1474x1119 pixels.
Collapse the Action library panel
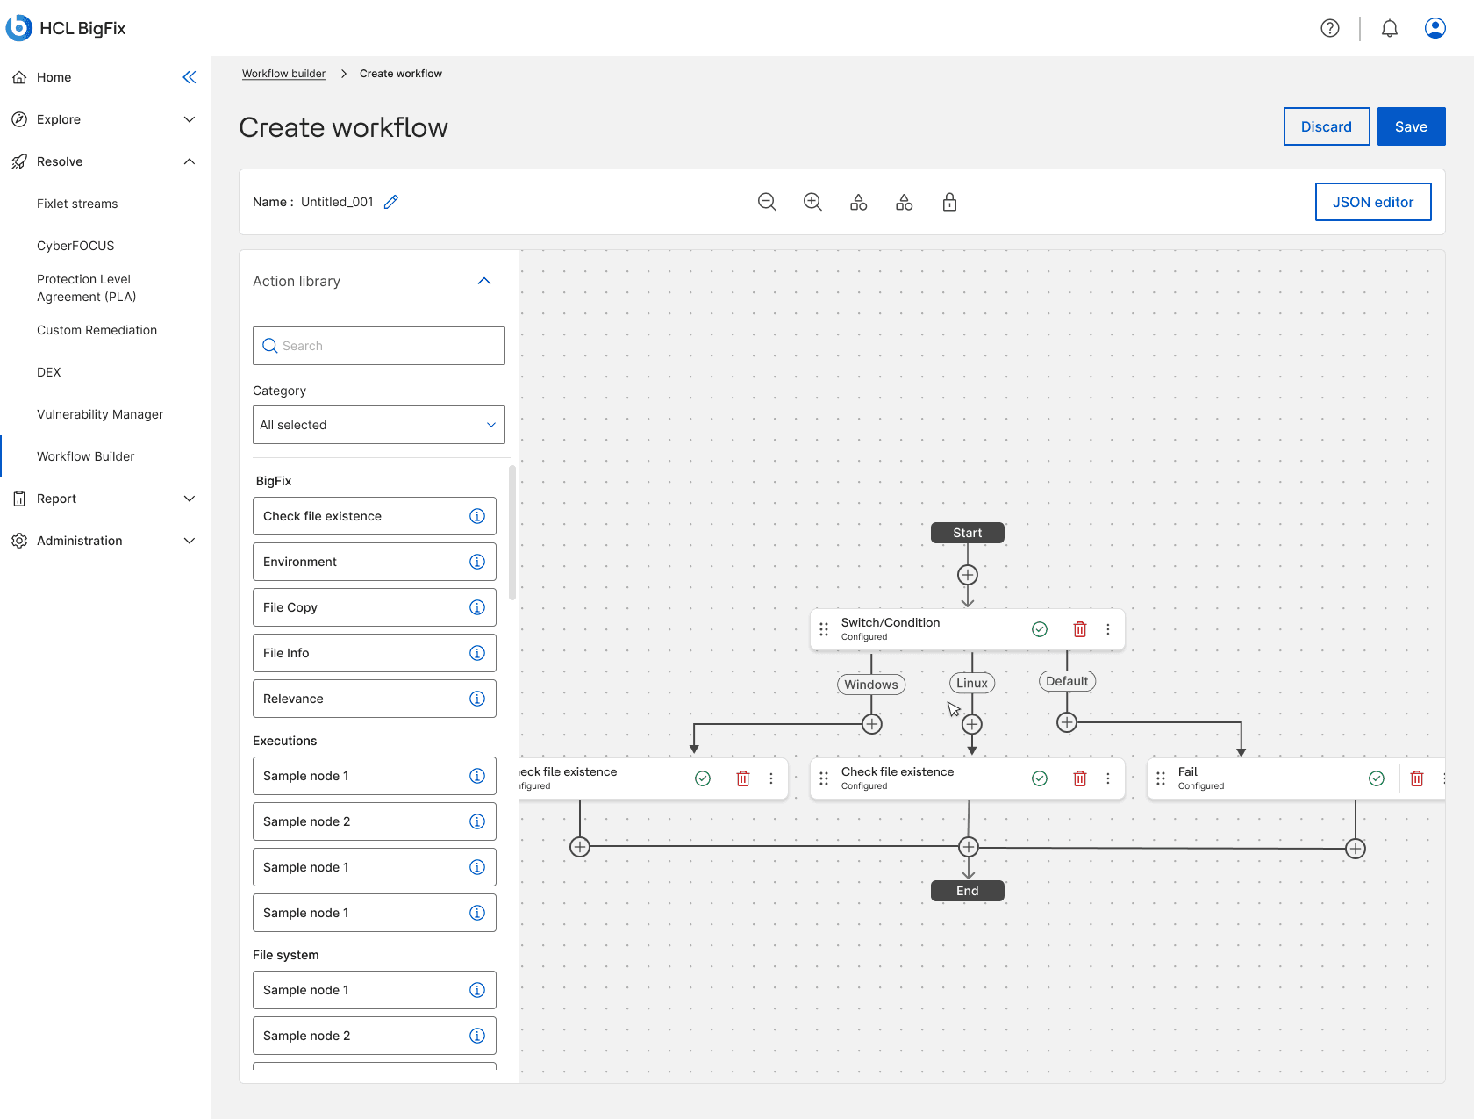click(x=484, y=281)
